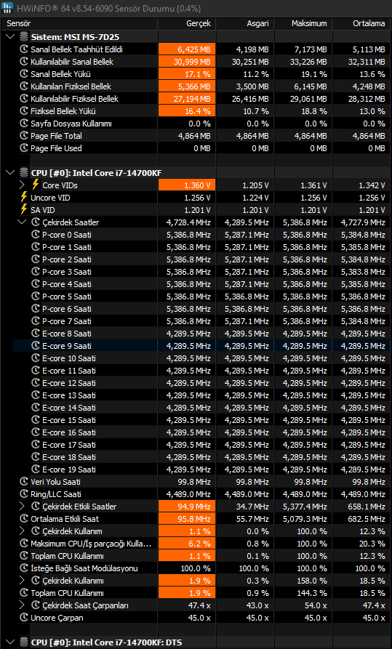Click the chip icon beside Sistem: MSI MS-7D25
The image size is (392, 649).
coord(24,37)
